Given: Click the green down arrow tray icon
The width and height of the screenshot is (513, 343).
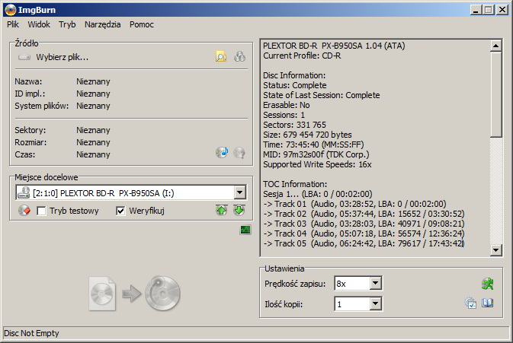Looking at the screenshot, I should click(x=239, y=210).
